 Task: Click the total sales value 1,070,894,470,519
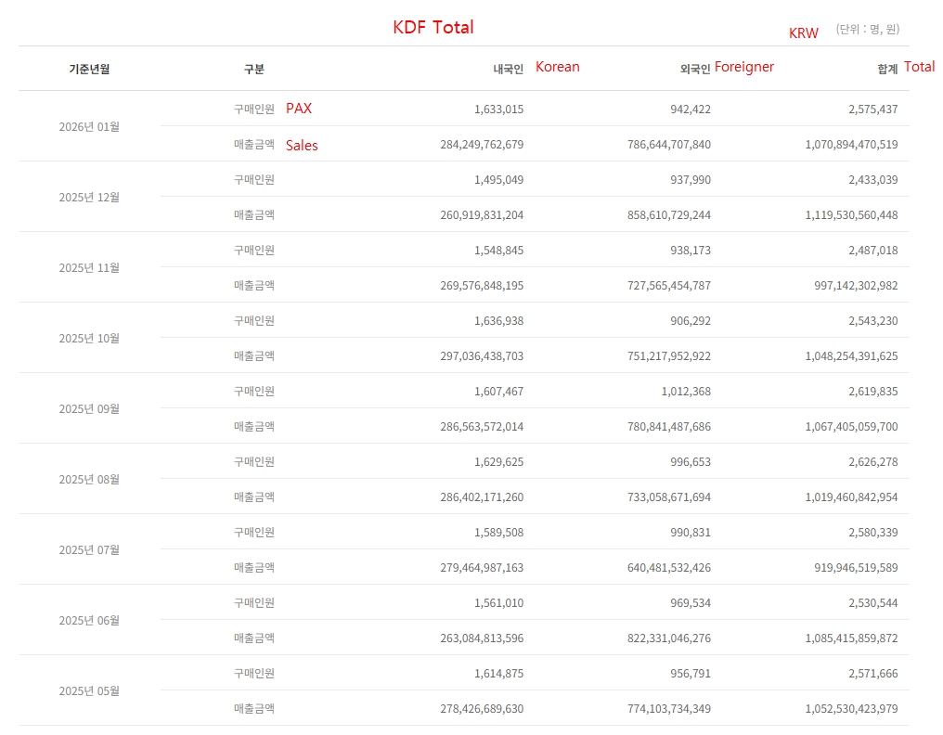(x=851, y=144)
